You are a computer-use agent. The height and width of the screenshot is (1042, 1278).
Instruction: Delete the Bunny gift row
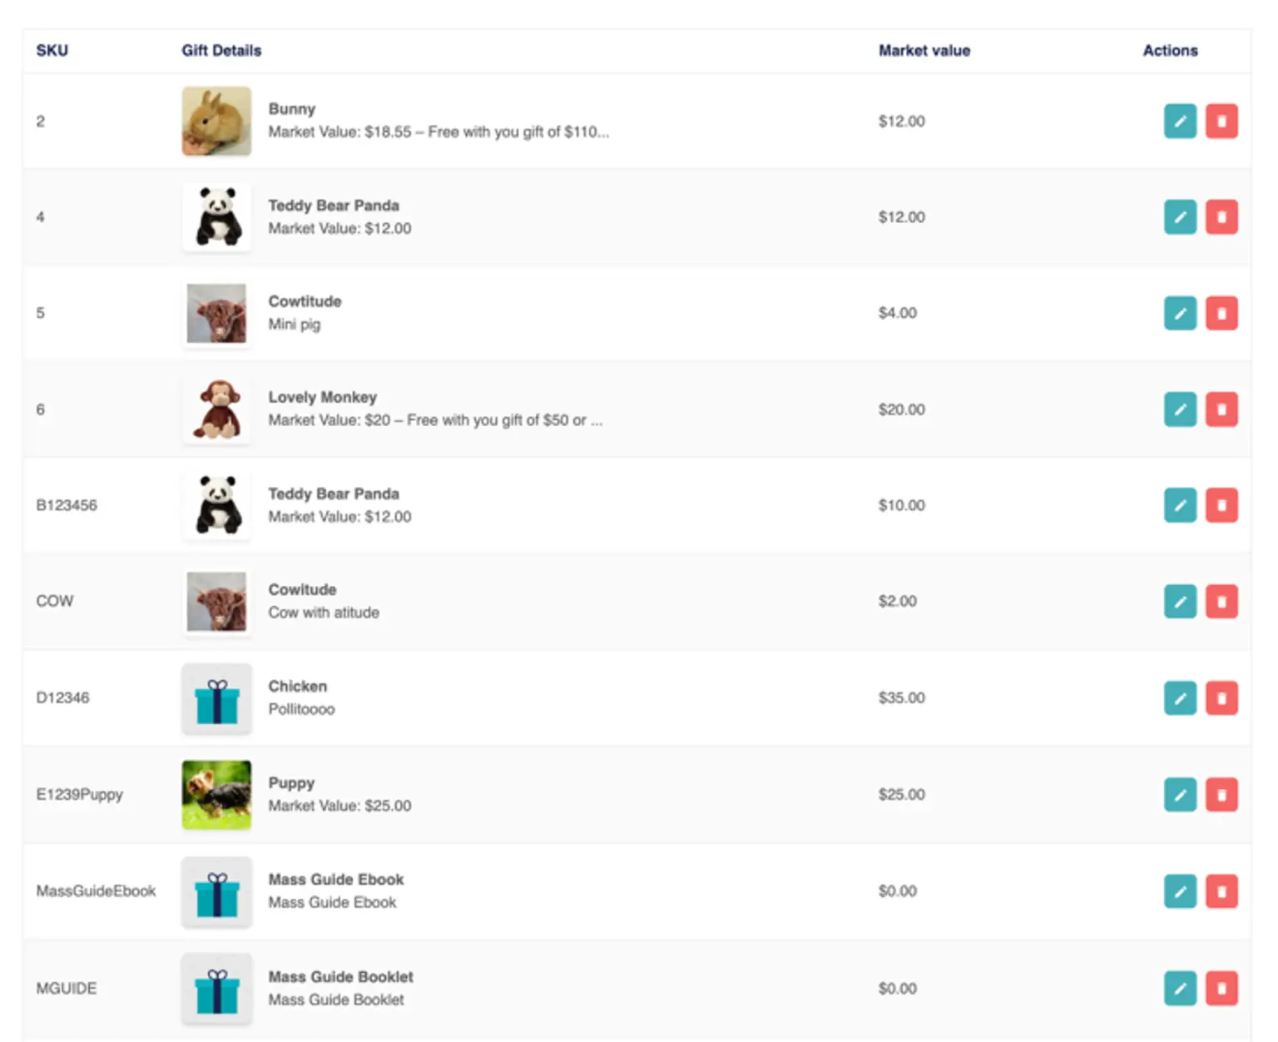point(1221,122)
